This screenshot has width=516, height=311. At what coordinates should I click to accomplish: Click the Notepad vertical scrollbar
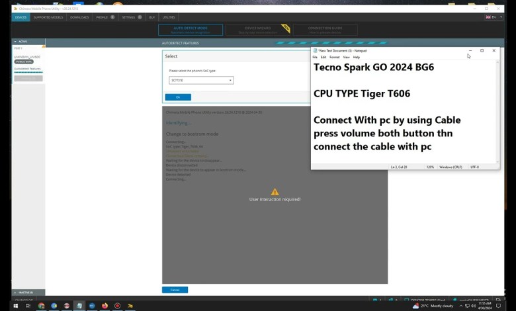tap(497, 112)
